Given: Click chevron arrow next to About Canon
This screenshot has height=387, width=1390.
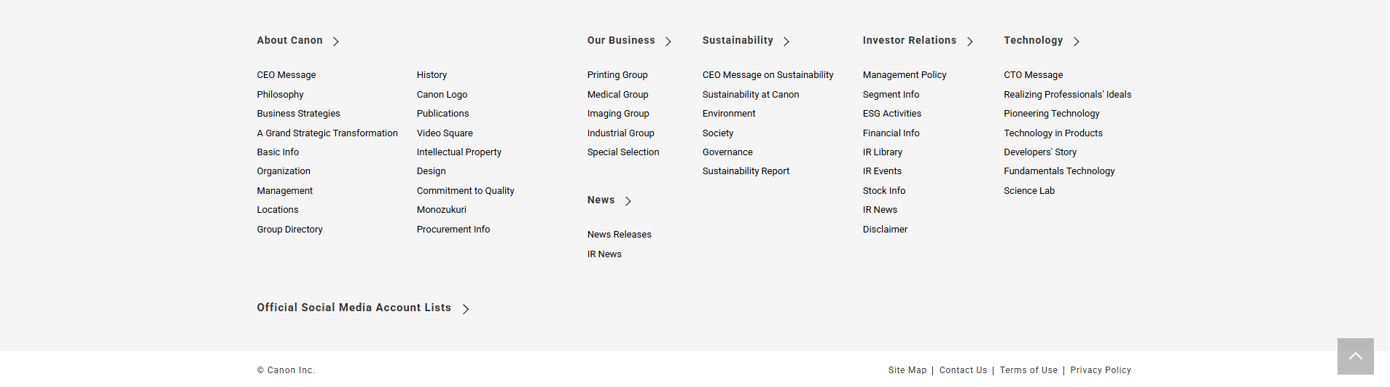Looking at the screenshot, I should point(336,42).
